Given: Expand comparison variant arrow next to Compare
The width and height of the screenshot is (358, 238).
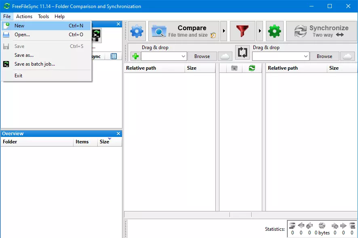Looking at the screenshot, I should (224, 31).
